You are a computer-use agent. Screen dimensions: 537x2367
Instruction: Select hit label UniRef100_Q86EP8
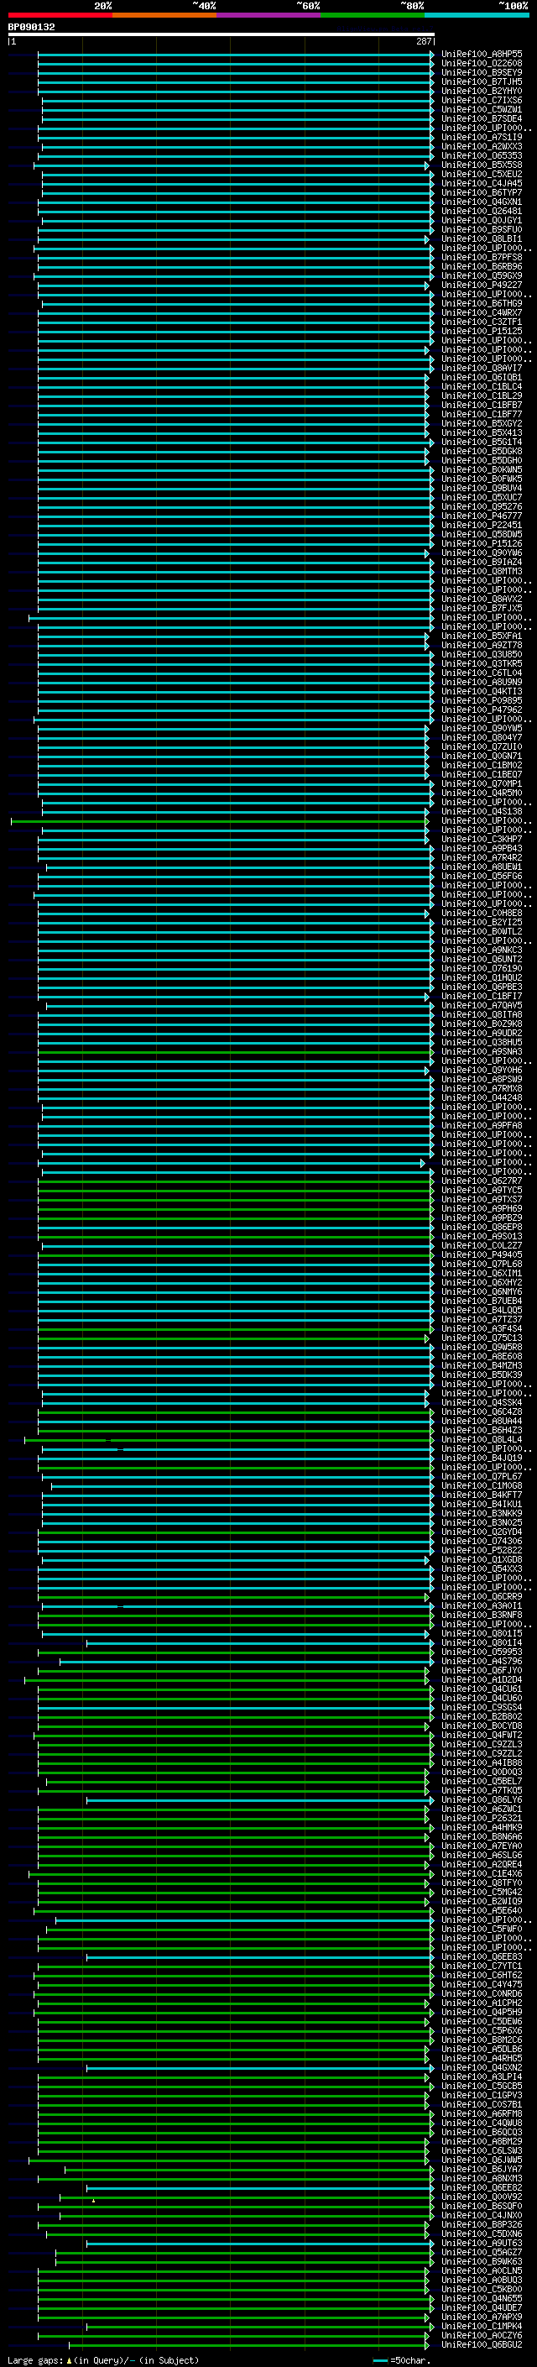482,1228
